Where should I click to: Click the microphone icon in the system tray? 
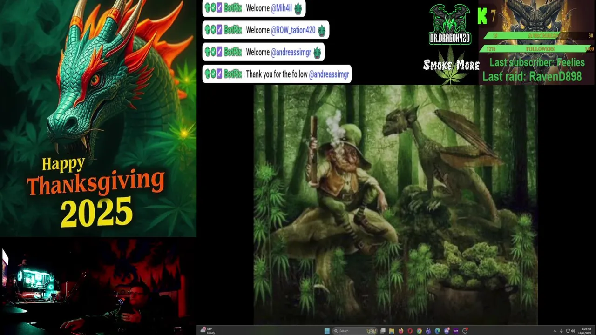562,331
